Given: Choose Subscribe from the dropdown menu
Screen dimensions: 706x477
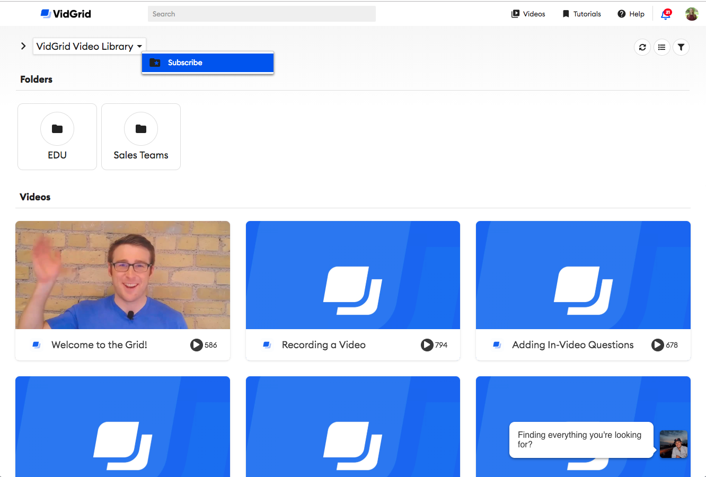Looking at the screenshot, I should pos(208,63).
